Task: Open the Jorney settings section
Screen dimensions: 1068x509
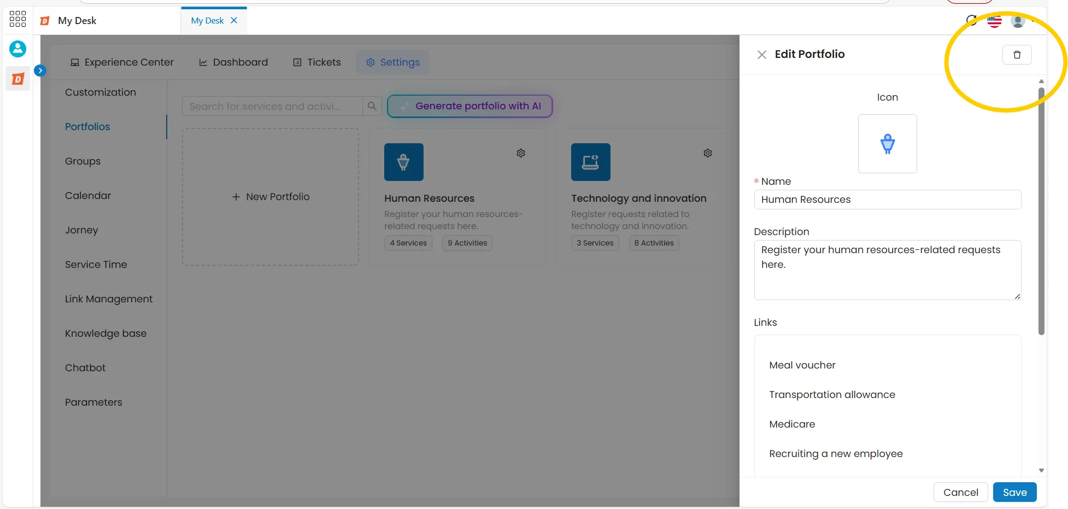Action: (81, 230)
